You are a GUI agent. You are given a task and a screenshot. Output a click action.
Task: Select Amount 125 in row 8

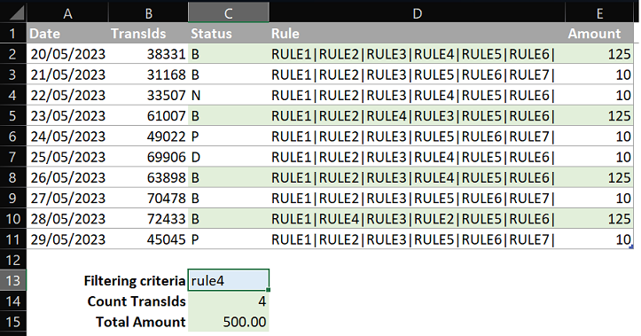(599, 177)
